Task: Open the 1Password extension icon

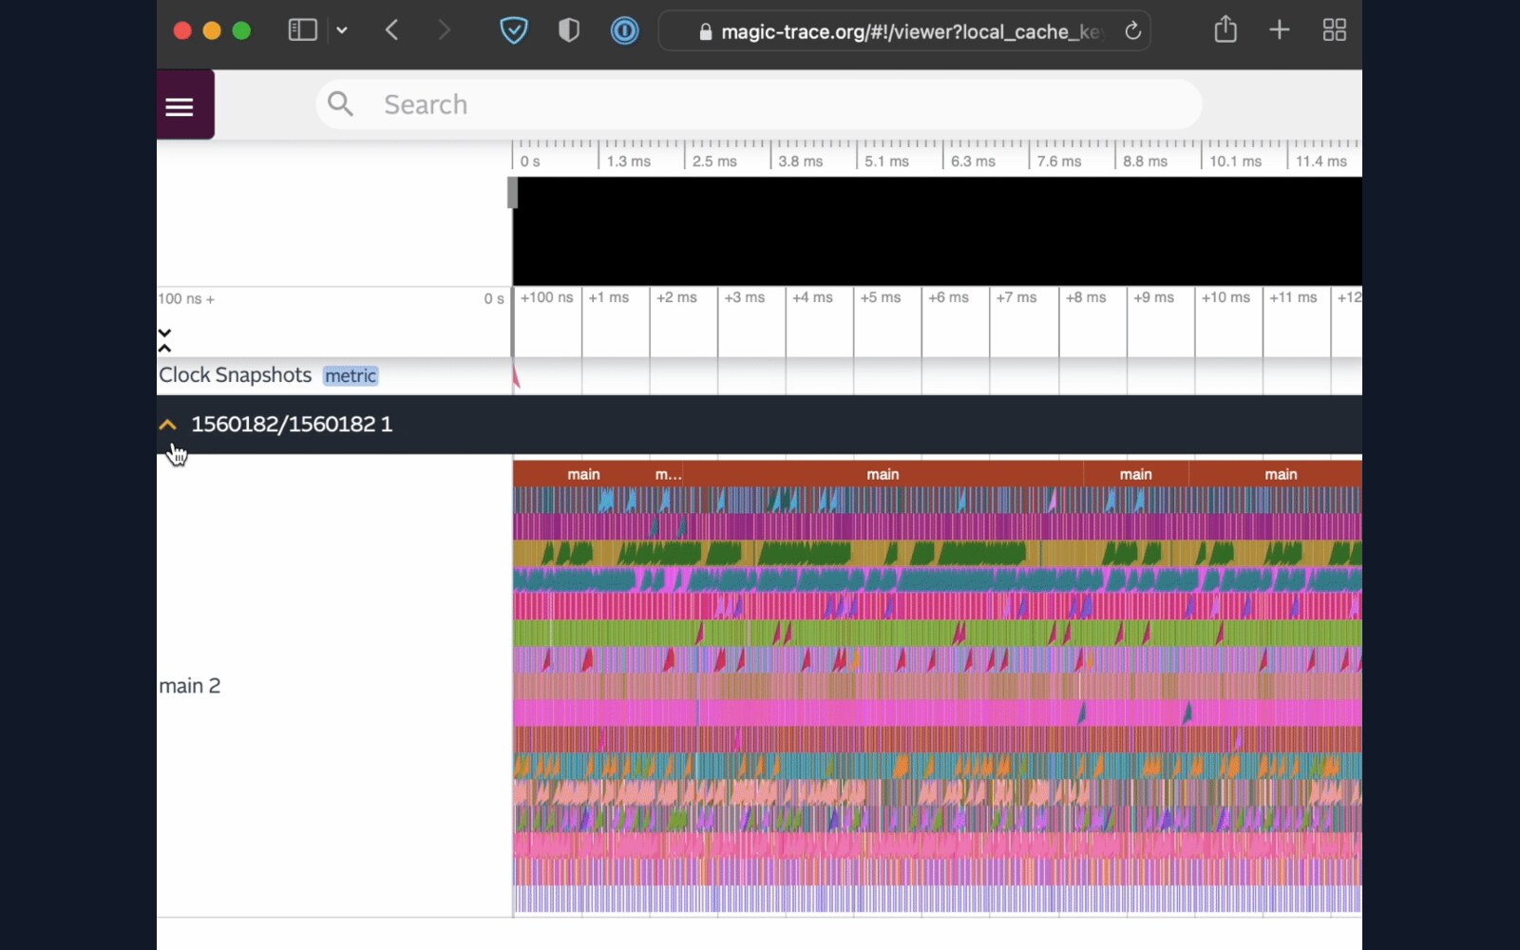Action: tap(624, 30)
